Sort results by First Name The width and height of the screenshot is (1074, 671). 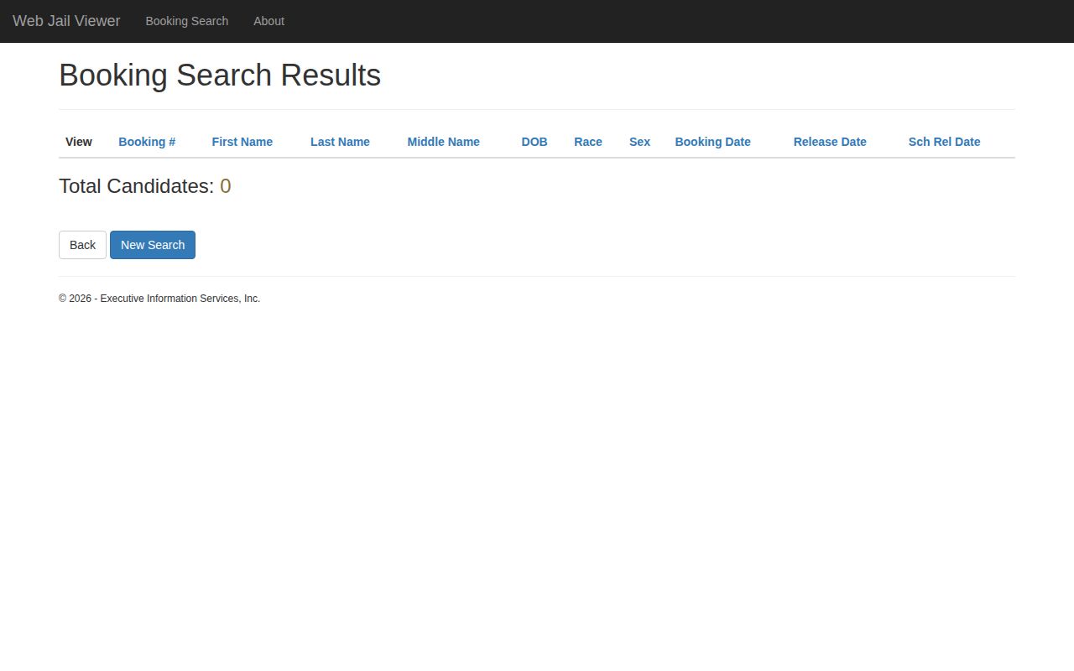tap(242, 142)
